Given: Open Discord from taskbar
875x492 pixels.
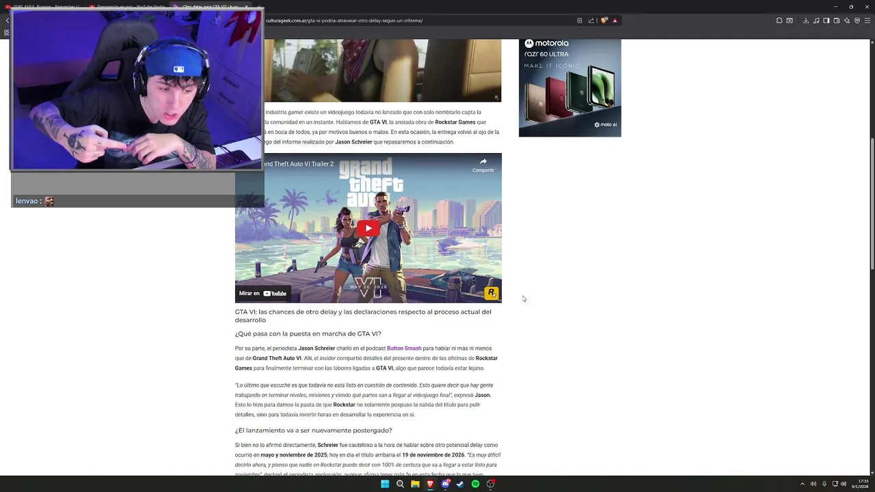Looking at the screenshot, I should 445,484.
